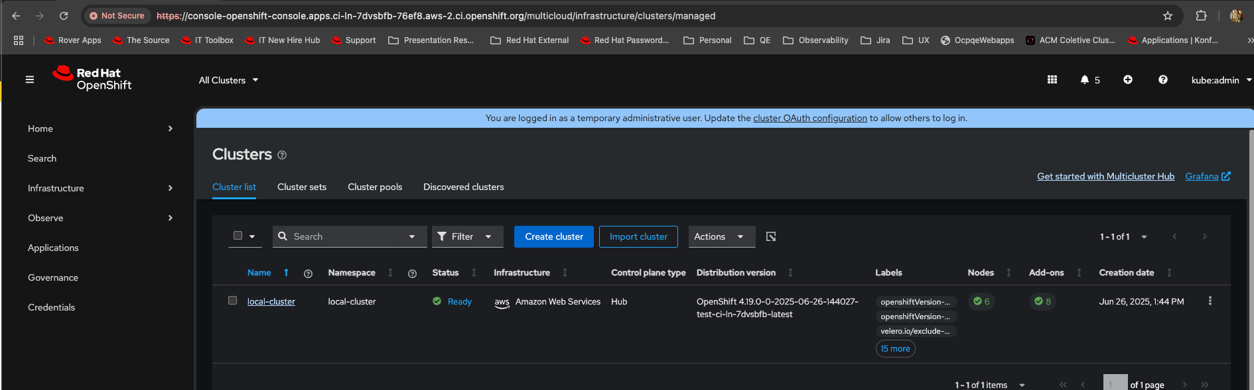Sort table by Creation date column
The height and width of the screenshot is (390, 1254).
click(1169, 273)
